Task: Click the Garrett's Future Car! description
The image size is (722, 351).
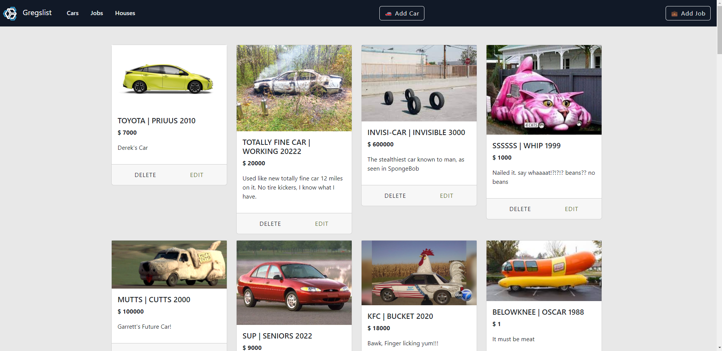Action: [x=144, y=327]
